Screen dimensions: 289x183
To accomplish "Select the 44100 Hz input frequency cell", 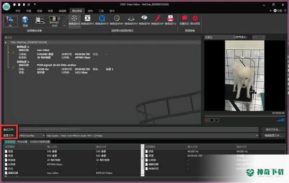I will [x=193, y=152].
